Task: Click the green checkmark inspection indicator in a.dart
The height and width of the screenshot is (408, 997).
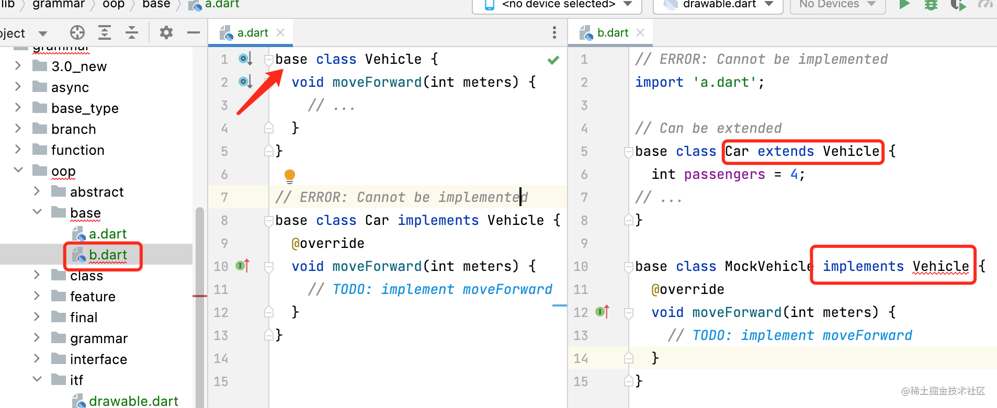Action: click(x=553, y=60)
